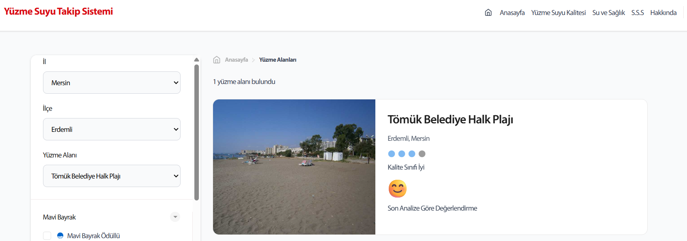Viewport: 687px width, 241px height.
Task: Click the first blue quality dot
Action: click(392, 154)
